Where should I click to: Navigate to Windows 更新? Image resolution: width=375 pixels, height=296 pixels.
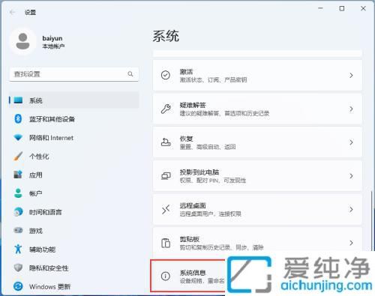(x=74, y=286)
